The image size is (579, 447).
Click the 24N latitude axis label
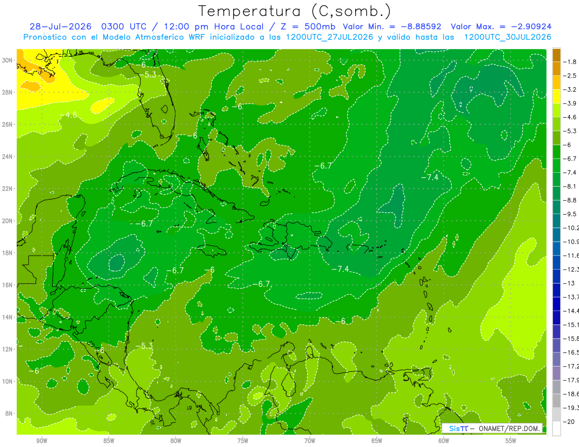[8, 157]
